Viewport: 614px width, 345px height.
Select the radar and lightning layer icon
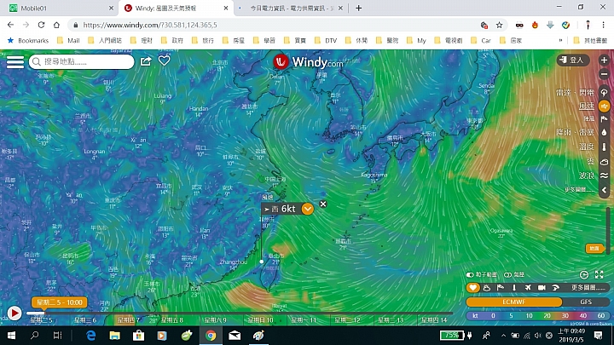coord(605,92)
